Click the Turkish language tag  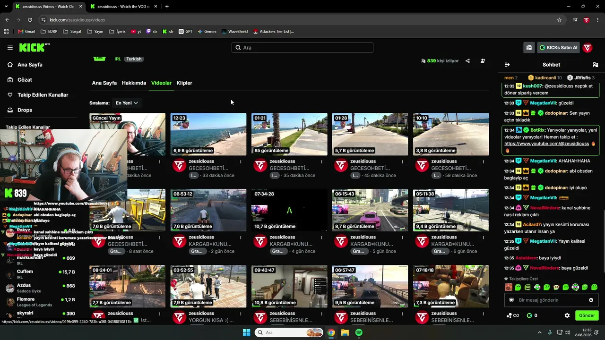tap(134, 59)
